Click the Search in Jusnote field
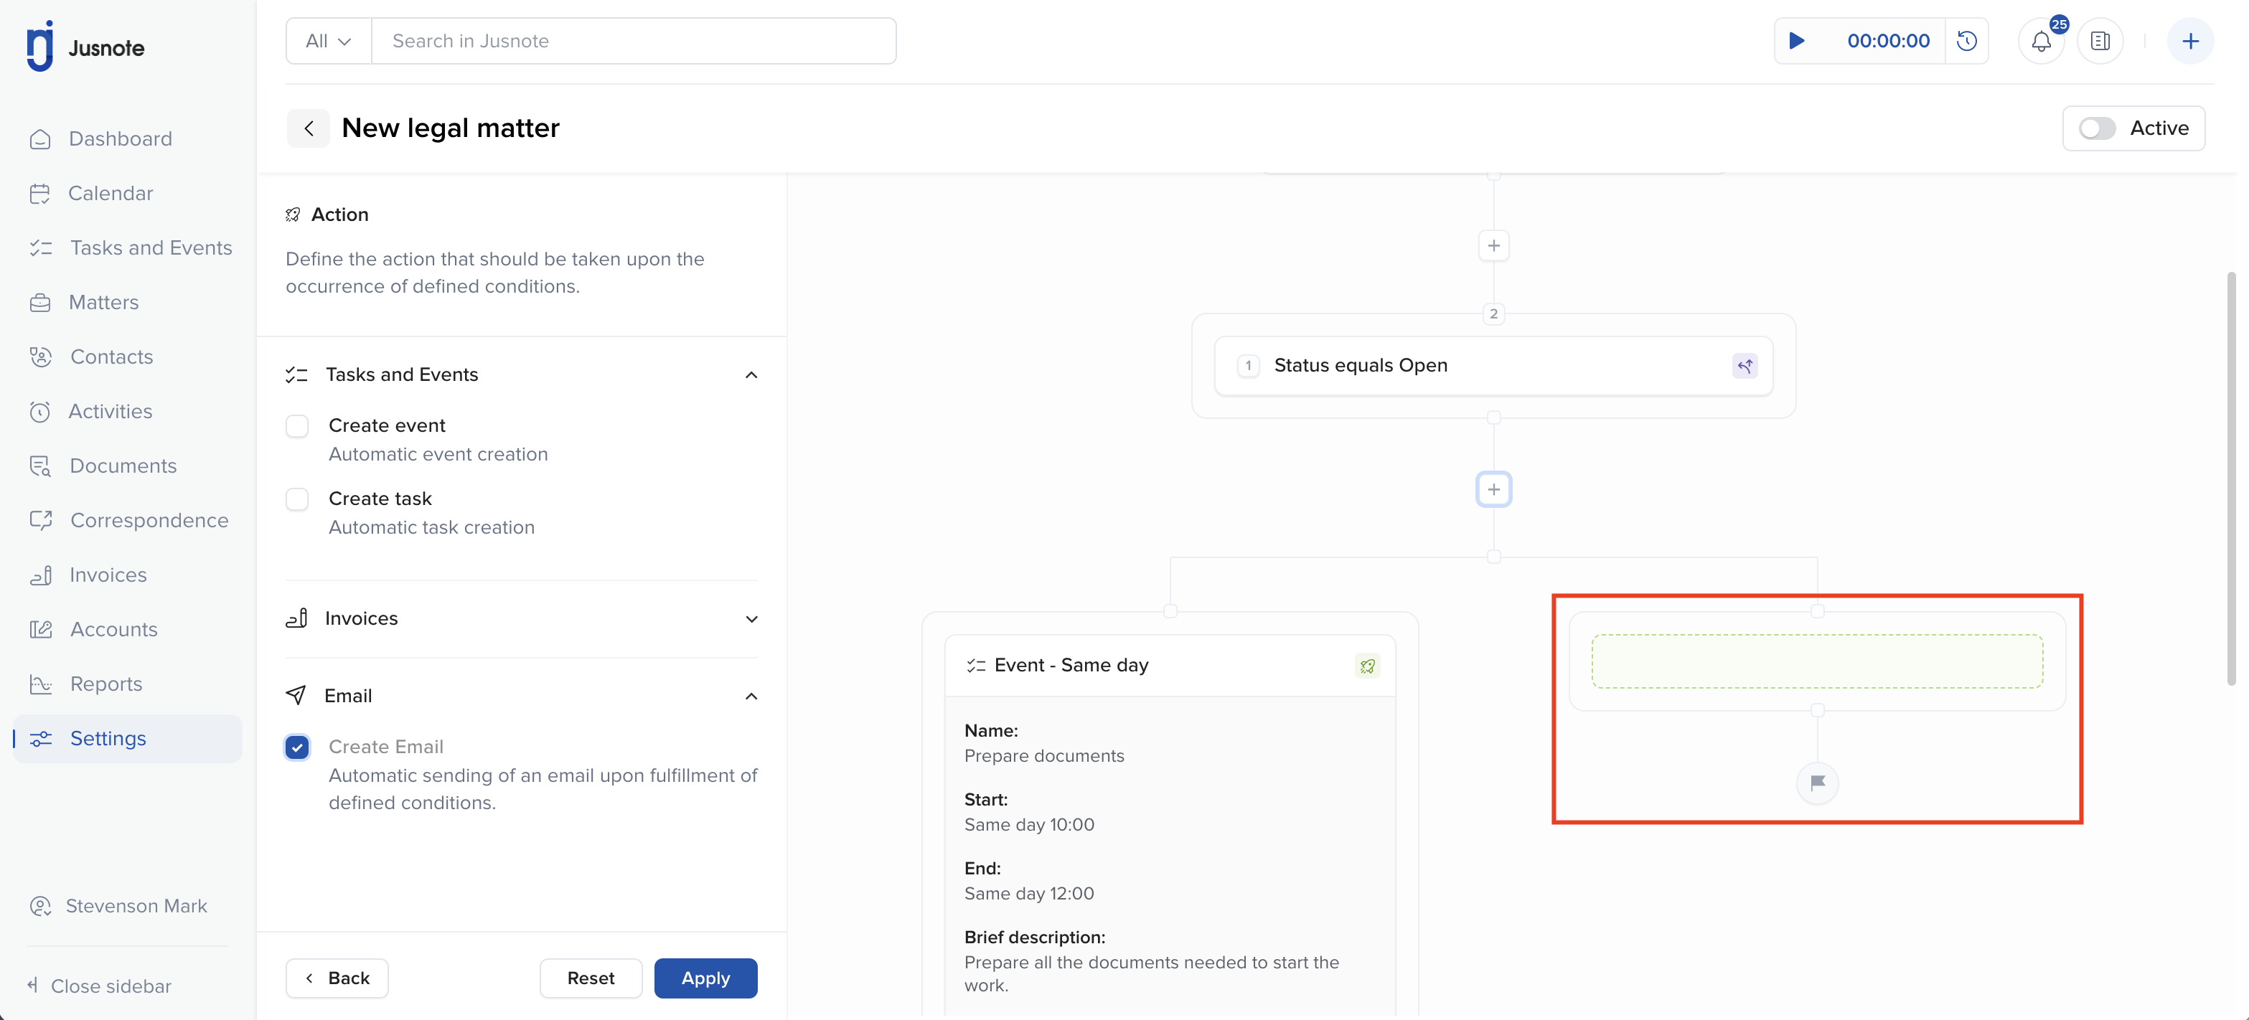The image size is (2249, 1020). (634, 41)
